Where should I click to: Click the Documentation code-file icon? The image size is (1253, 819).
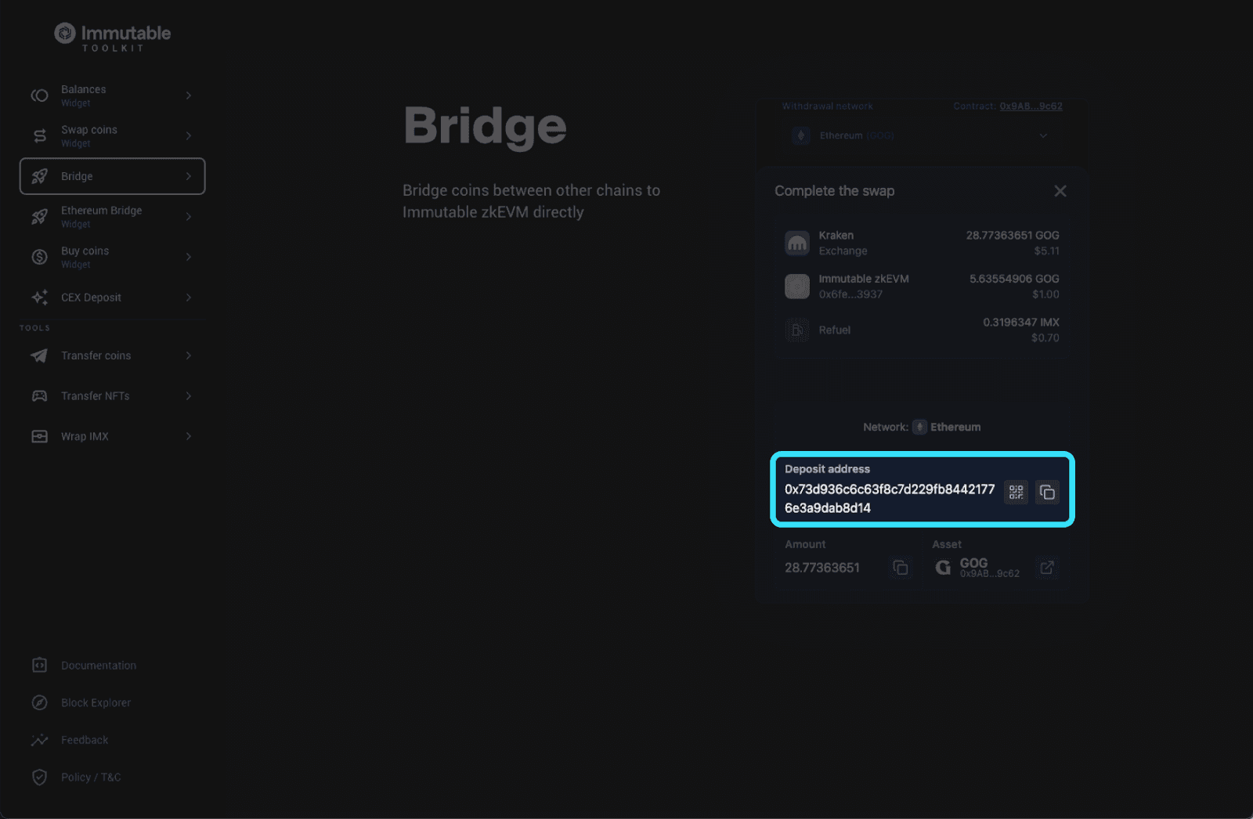[x=39, y=665]
